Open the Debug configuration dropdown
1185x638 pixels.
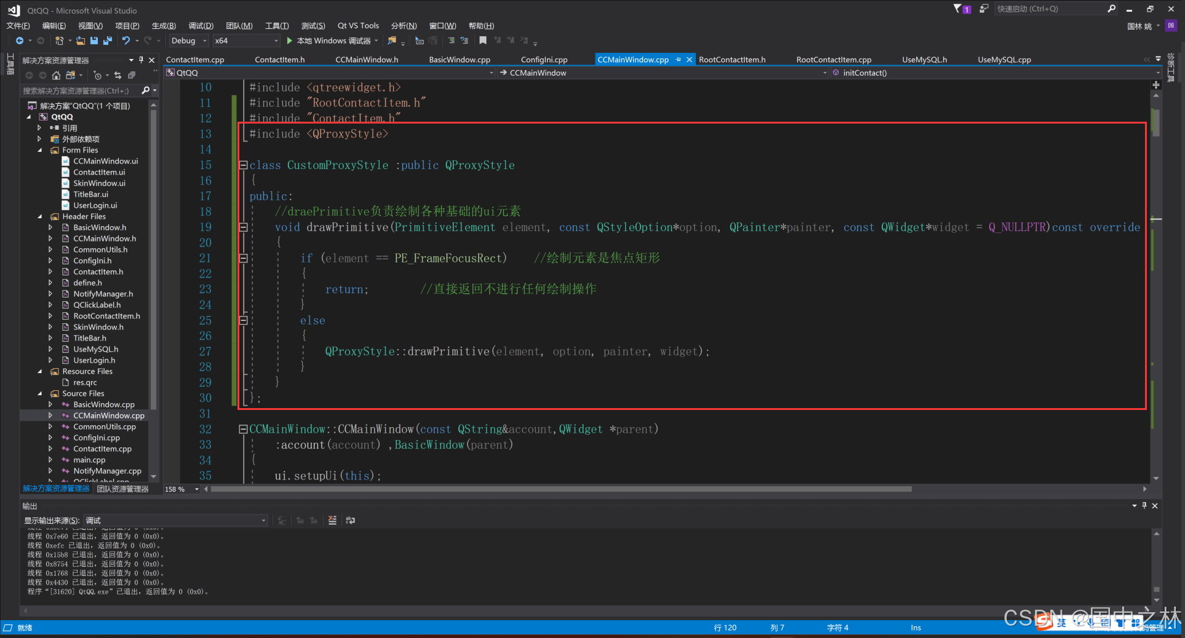189,41
